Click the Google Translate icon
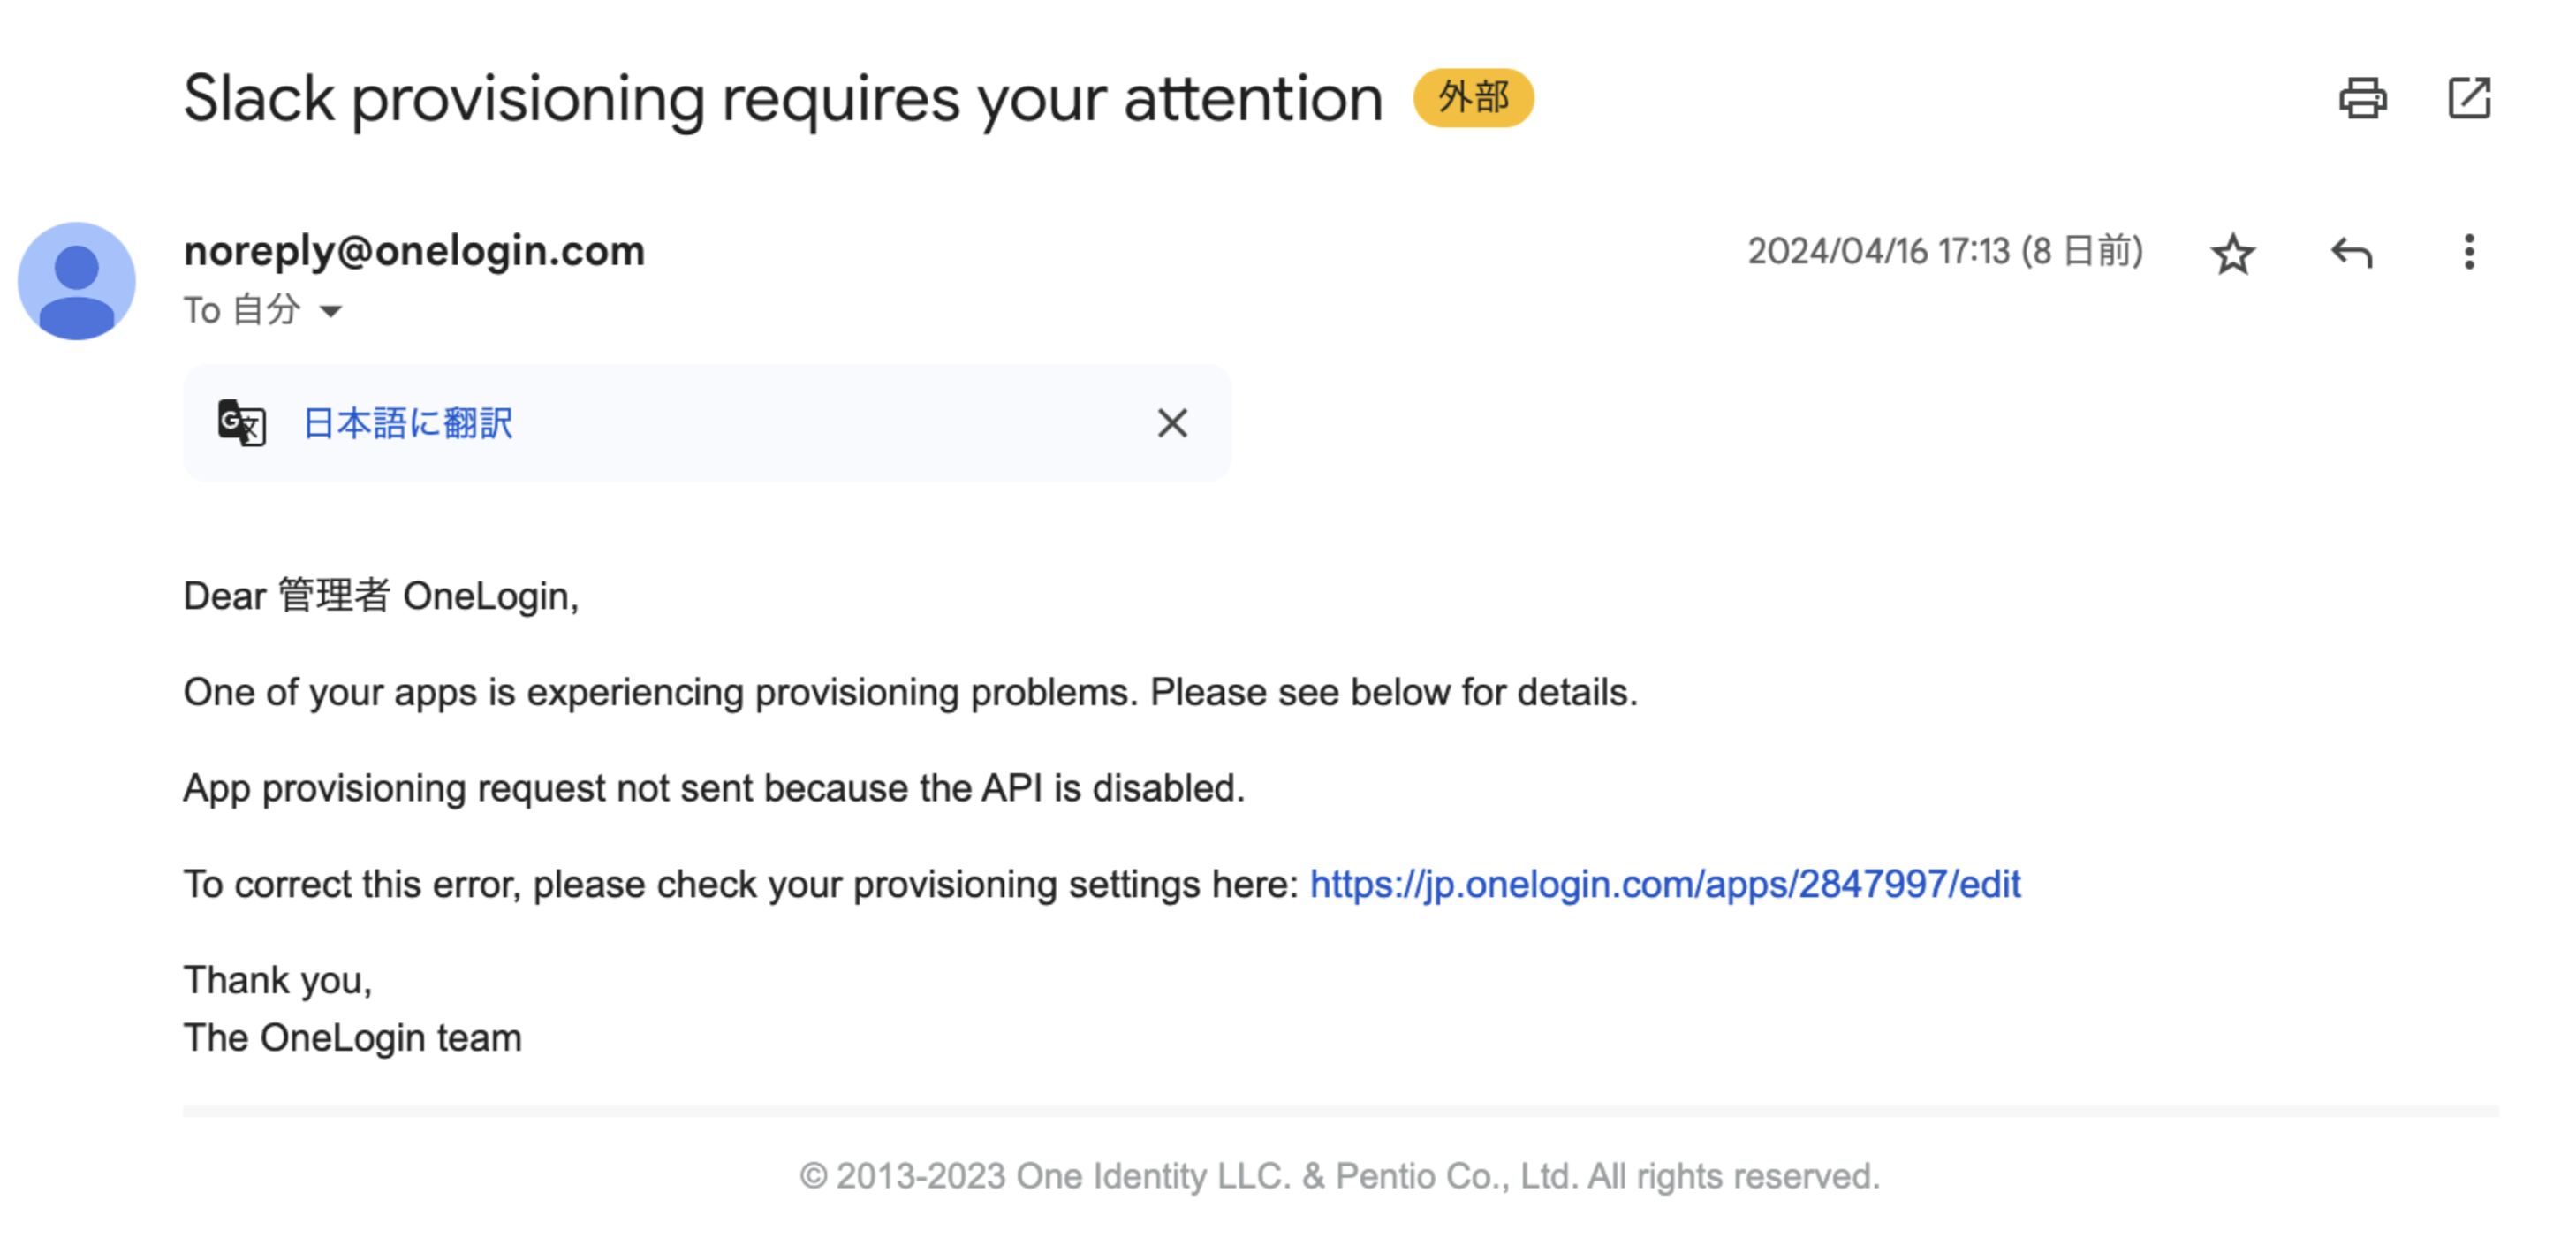This screenshot has height=1246, width=2576. click(x=241, y=423)
